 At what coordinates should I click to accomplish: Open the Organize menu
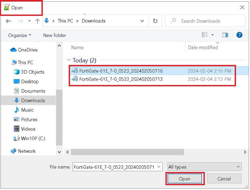point(20,35)
